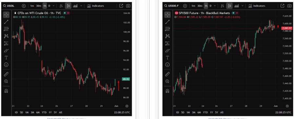Switch USOIL chart to 30m interval
Image resolution: width=295 pixels, height=119 pixels.
click(39, 6)
